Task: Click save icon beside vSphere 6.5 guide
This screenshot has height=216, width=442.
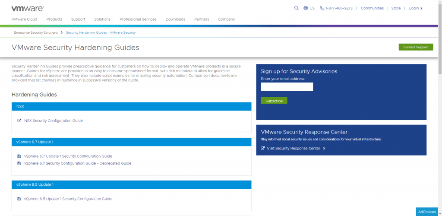Action: (x=19, y=199)
